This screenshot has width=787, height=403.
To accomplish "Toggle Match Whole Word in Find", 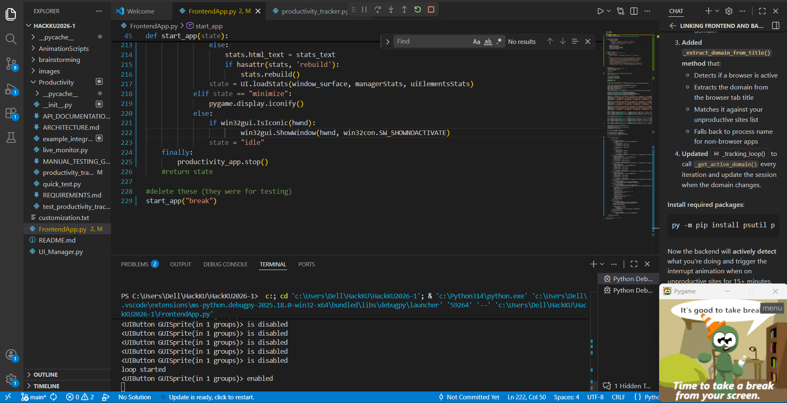I will 488,41.
